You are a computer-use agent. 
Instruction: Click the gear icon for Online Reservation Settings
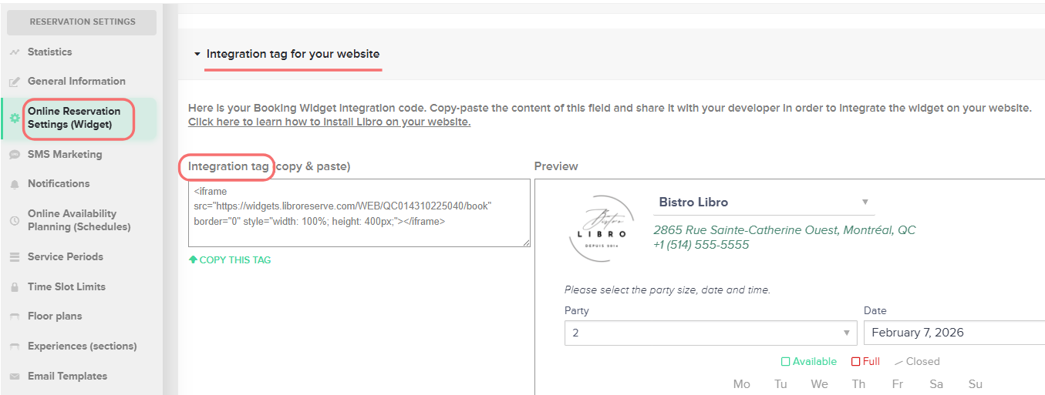click(14, 118)
